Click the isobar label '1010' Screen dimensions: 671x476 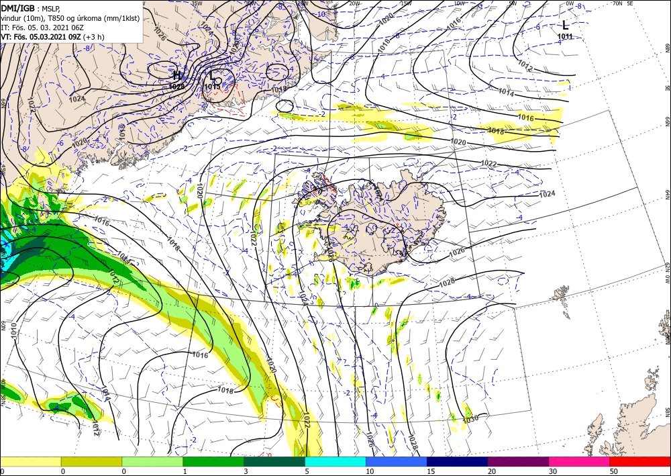pos(13,331)
